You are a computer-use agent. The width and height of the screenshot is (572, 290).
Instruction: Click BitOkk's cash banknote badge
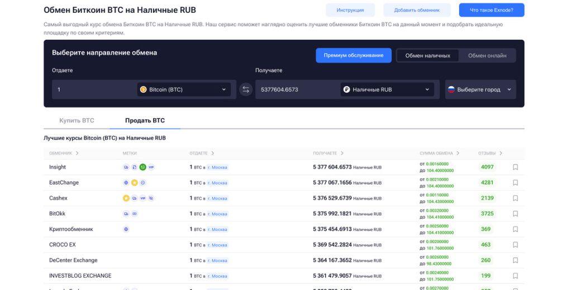point(135,214)
